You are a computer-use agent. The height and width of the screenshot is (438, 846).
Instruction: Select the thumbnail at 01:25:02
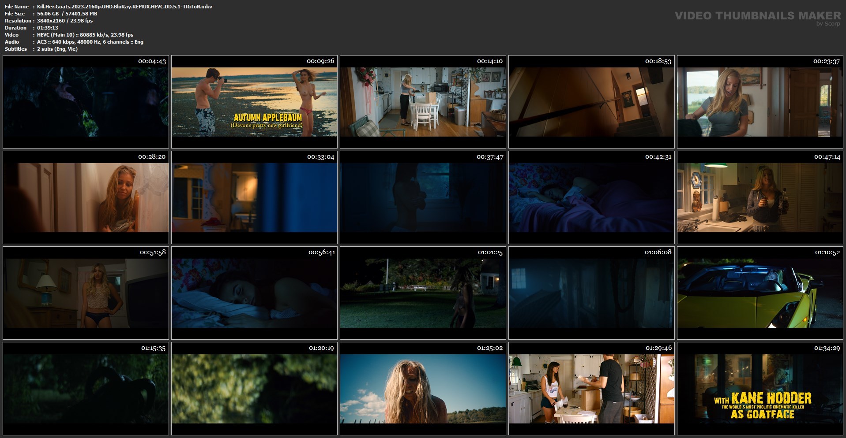pos(423,389)
